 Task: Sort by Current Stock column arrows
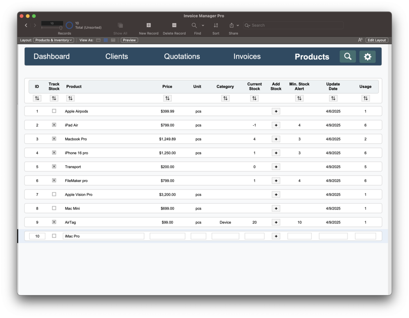tap(254, 99)
